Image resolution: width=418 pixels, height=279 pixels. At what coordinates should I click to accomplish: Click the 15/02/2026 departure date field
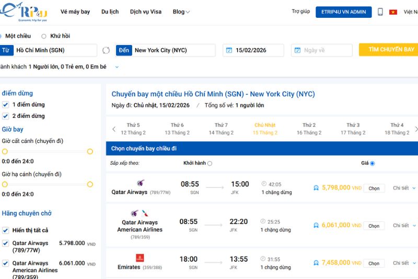253,50
